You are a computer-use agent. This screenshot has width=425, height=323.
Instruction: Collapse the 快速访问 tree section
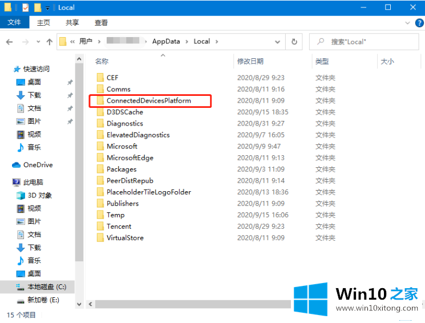[x=7, y=69]
